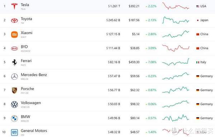This screenshot has height=137, width=215.
Task: View Ferrari's price trend sparkline
Action: [176, 62]
